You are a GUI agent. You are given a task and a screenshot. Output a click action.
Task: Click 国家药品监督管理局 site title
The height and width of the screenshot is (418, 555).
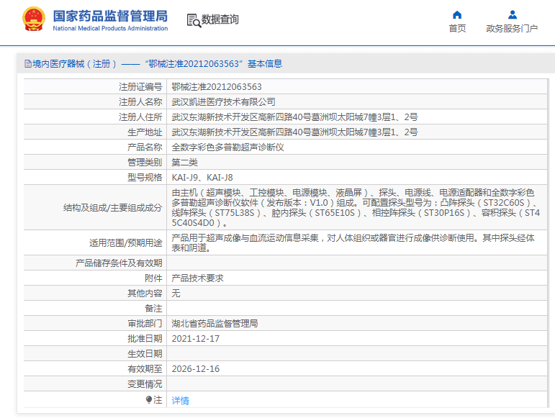pyautogui.click(x=110, y=15)
